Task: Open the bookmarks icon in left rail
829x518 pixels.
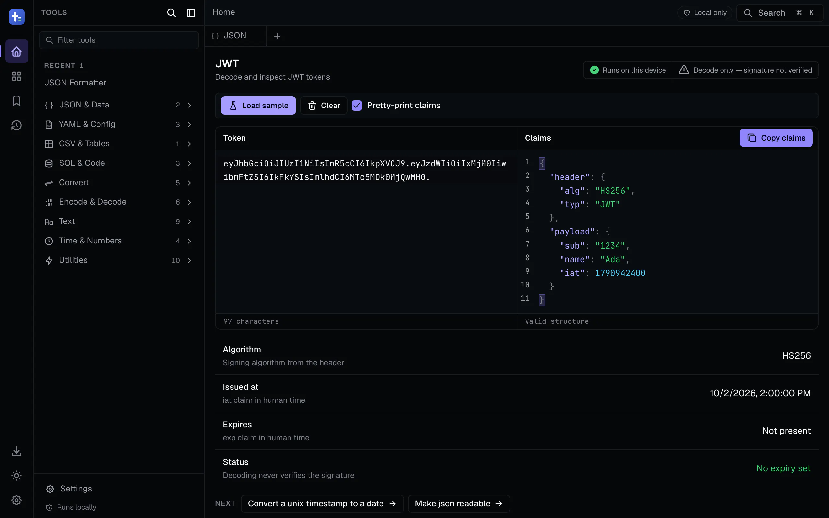Action: 17,101
